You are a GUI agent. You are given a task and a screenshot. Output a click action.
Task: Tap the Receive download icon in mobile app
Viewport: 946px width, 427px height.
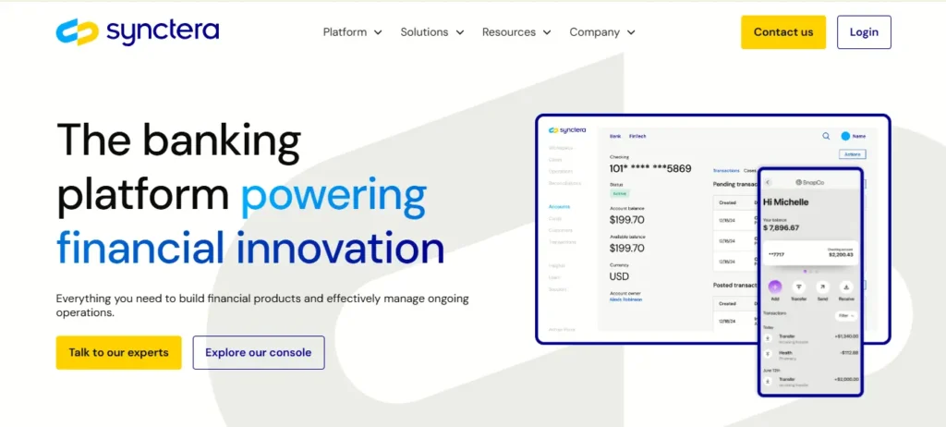coord(847,287)
